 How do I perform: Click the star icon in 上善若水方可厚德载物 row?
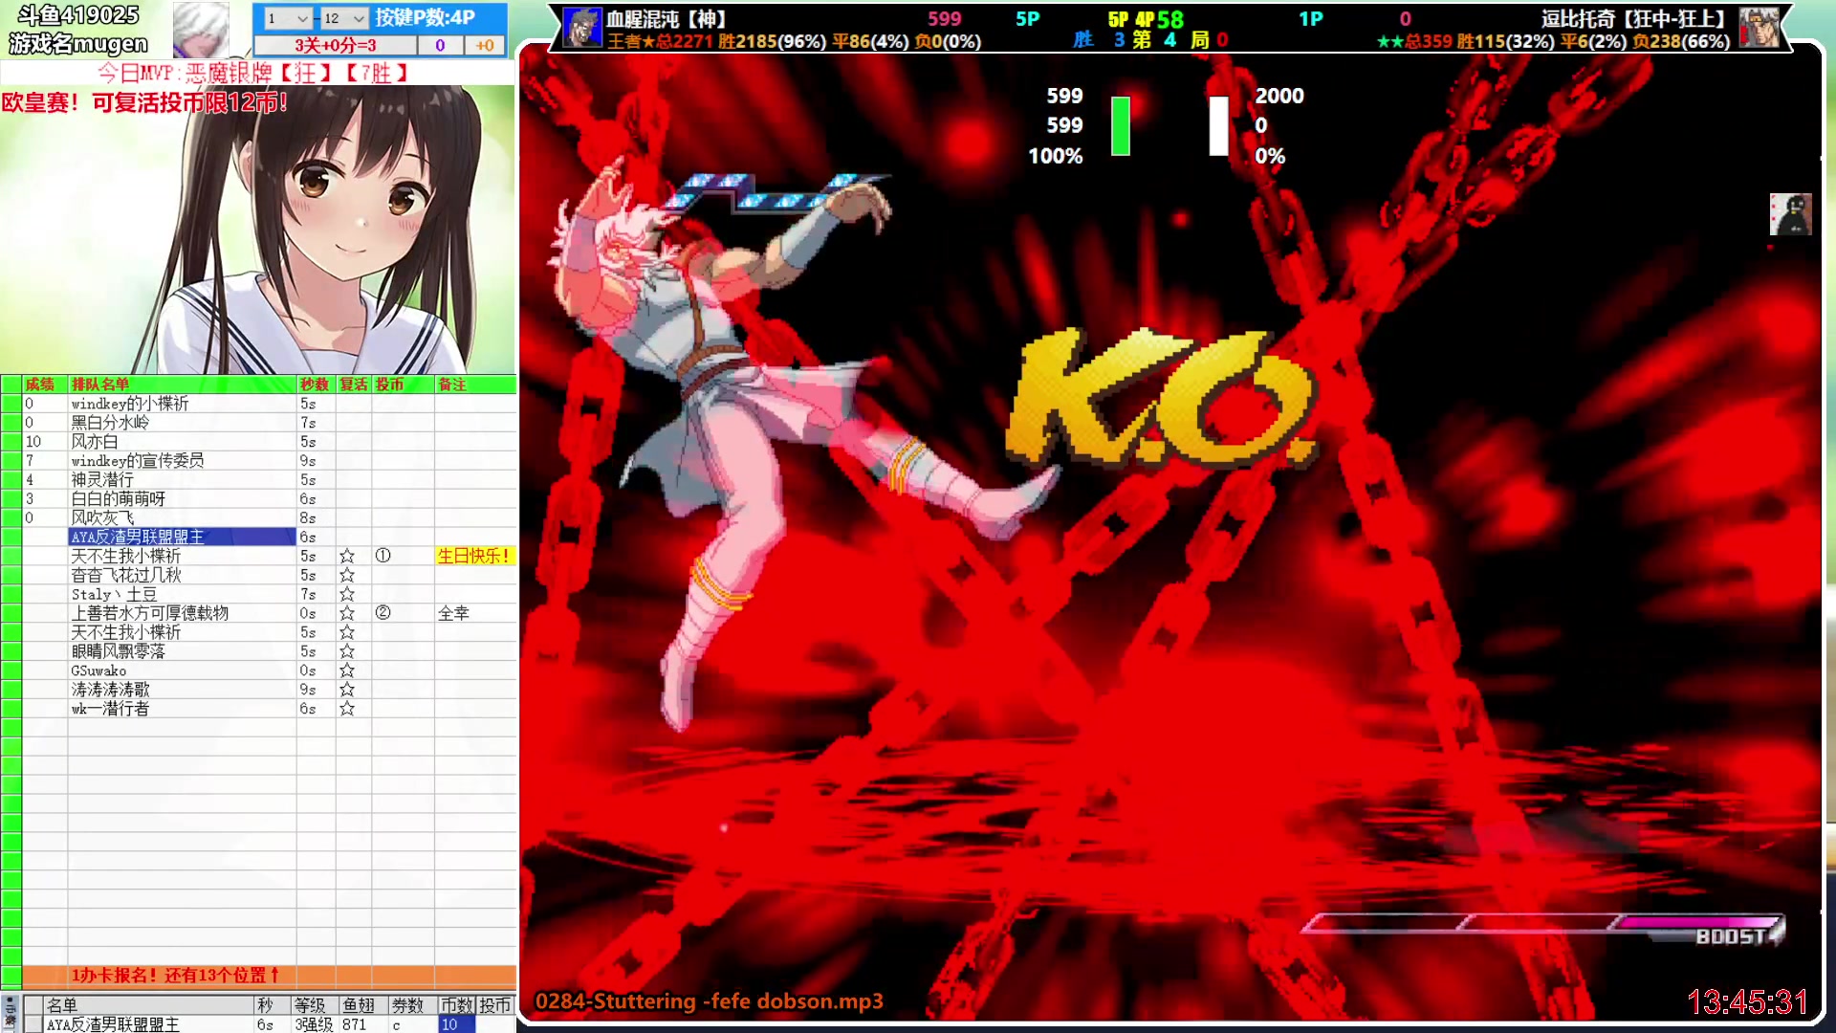[x=347, y=613]
